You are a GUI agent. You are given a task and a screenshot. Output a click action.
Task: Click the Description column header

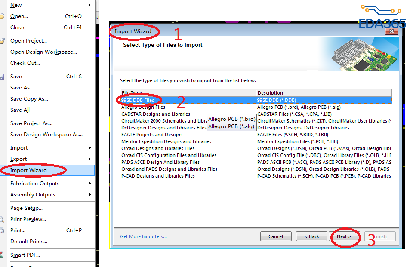[x=324, y=93]
